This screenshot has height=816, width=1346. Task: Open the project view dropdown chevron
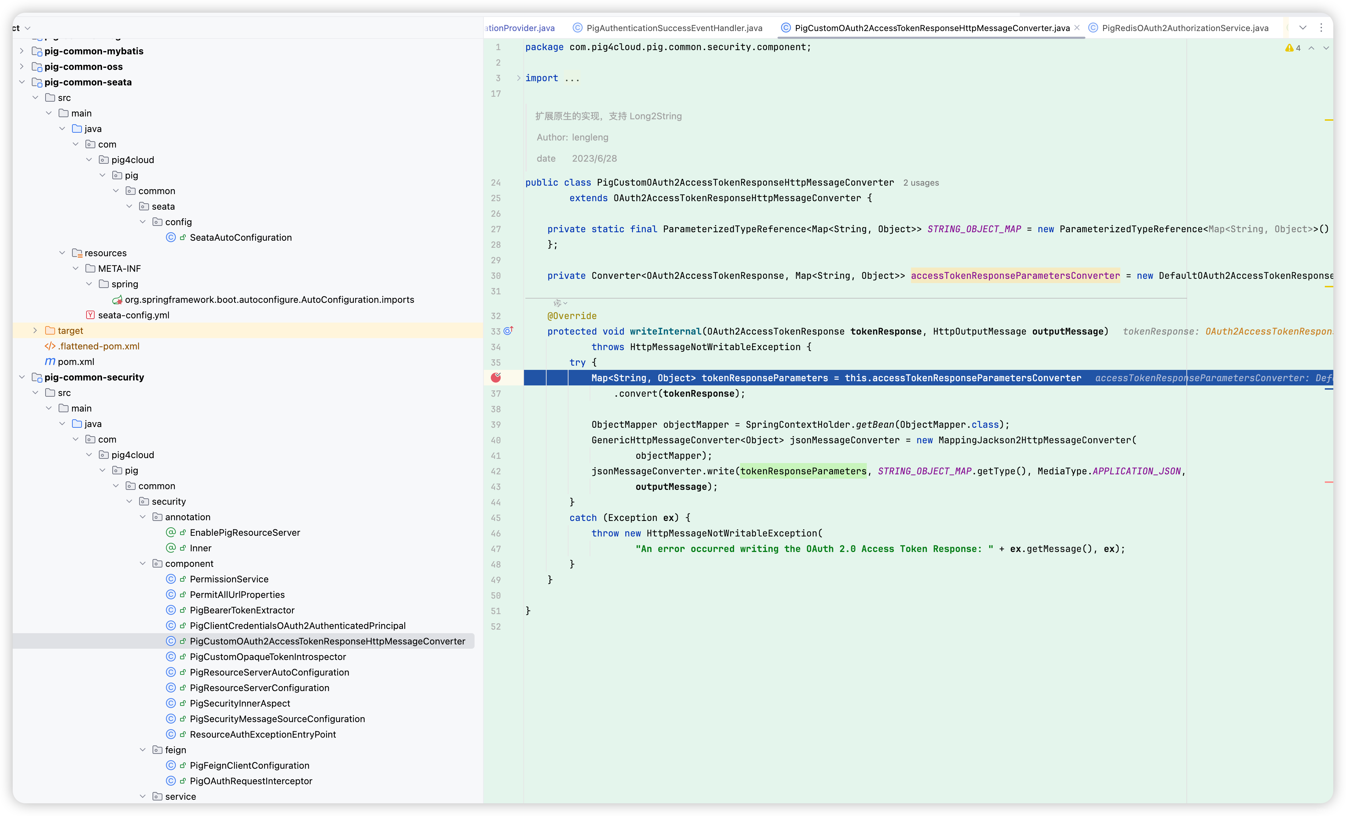tap(28, 28)
